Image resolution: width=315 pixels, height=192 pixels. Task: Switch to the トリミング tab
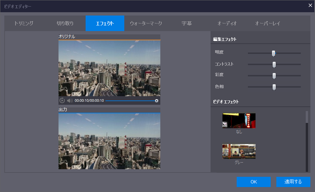coord(24,23)
